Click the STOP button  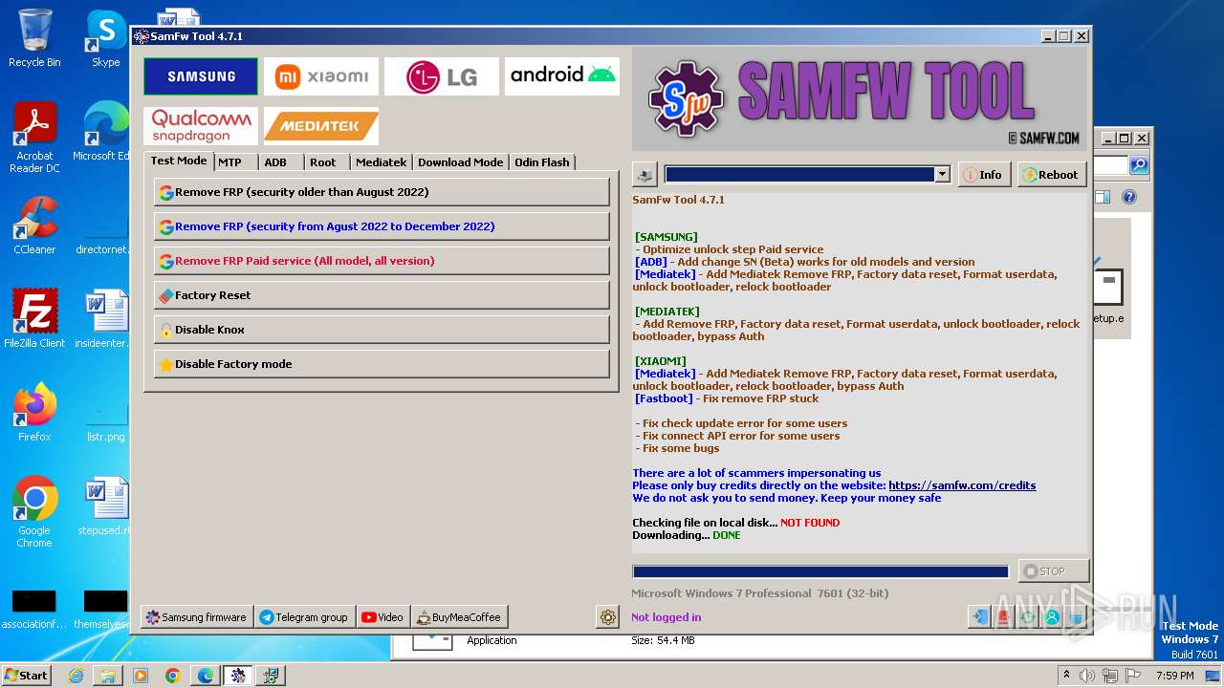1053,571
